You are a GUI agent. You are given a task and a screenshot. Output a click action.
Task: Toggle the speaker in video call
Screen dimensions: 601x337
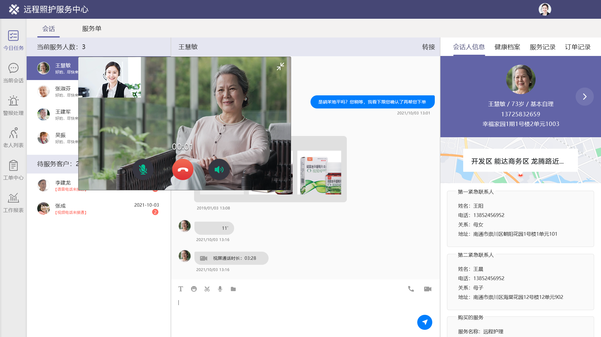219,169
